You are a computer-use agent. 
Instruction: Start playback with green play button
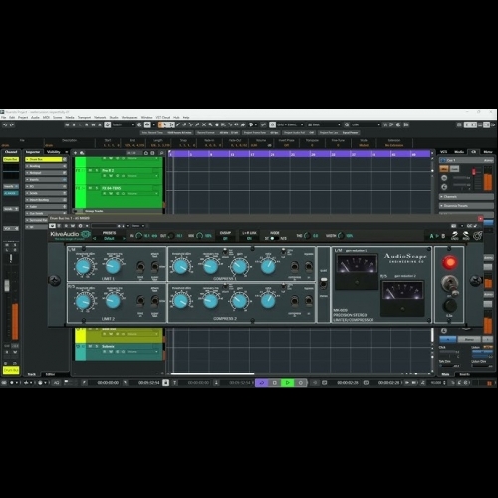point(288,383)
